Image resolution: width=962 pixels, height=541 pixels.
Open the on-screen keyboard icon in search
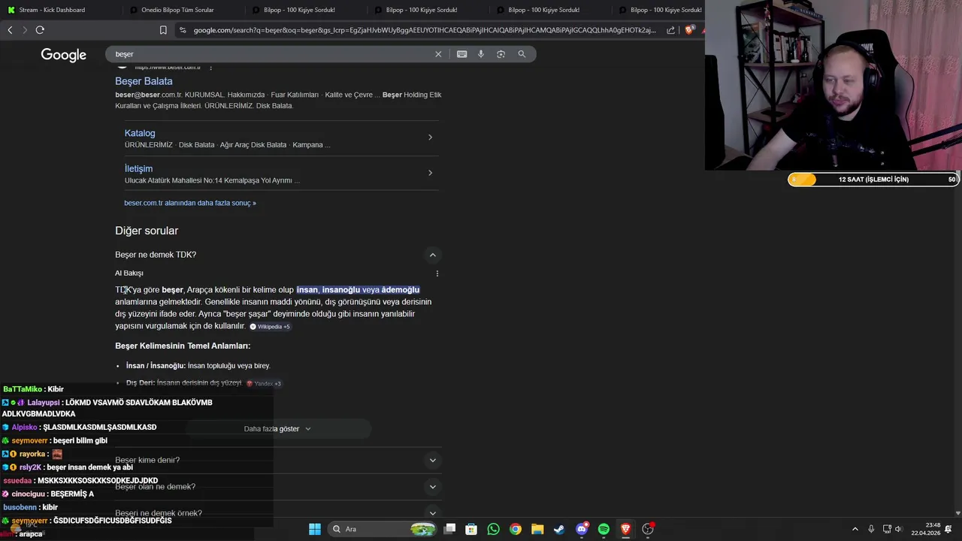tap(461, 54)
